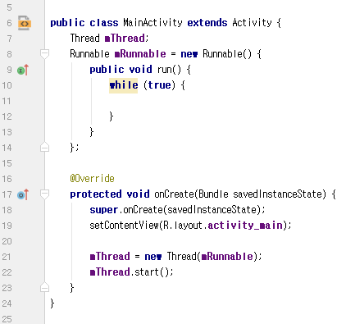The height and width of the screenshot is (324, 346).
Task: Click mRunnable argument on line 21
Action: pos(227,257)
